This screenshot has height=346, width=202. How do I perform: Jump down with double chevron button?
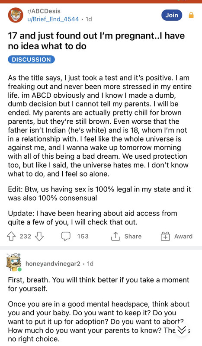[x=182, y=330]
